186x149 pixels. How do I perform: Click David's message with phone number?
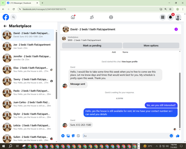click(81, 125)
